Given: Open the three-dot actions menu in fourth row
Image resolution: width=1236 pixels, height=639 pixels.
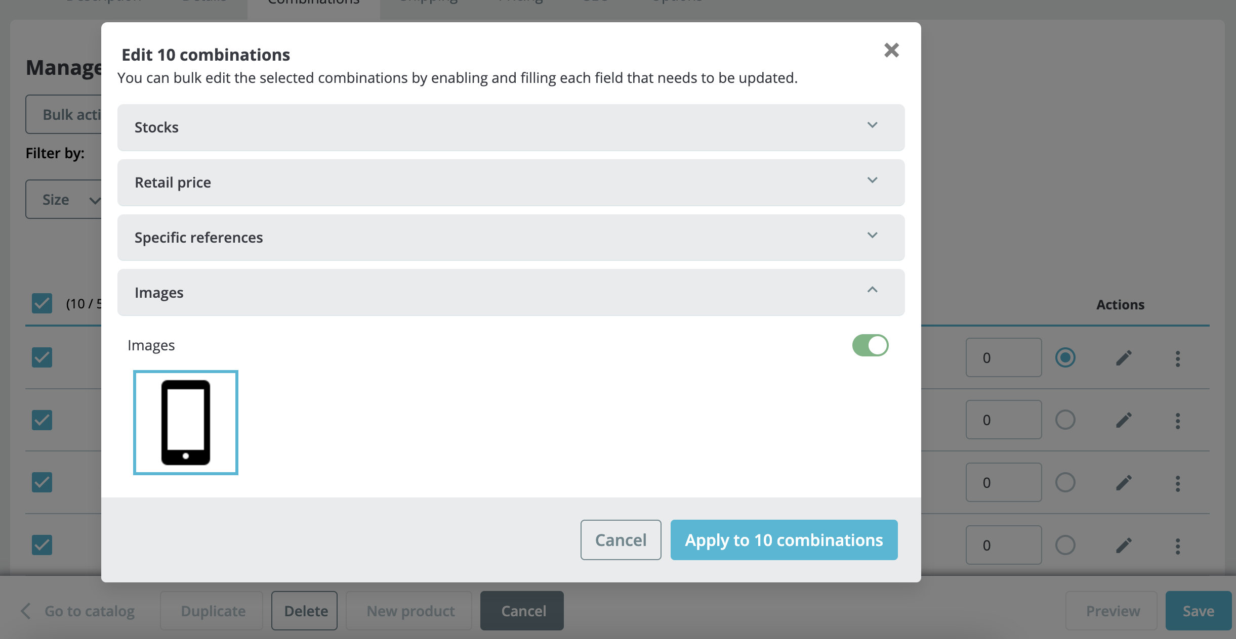Looking at the screenshot, I should coord(1178,546).
